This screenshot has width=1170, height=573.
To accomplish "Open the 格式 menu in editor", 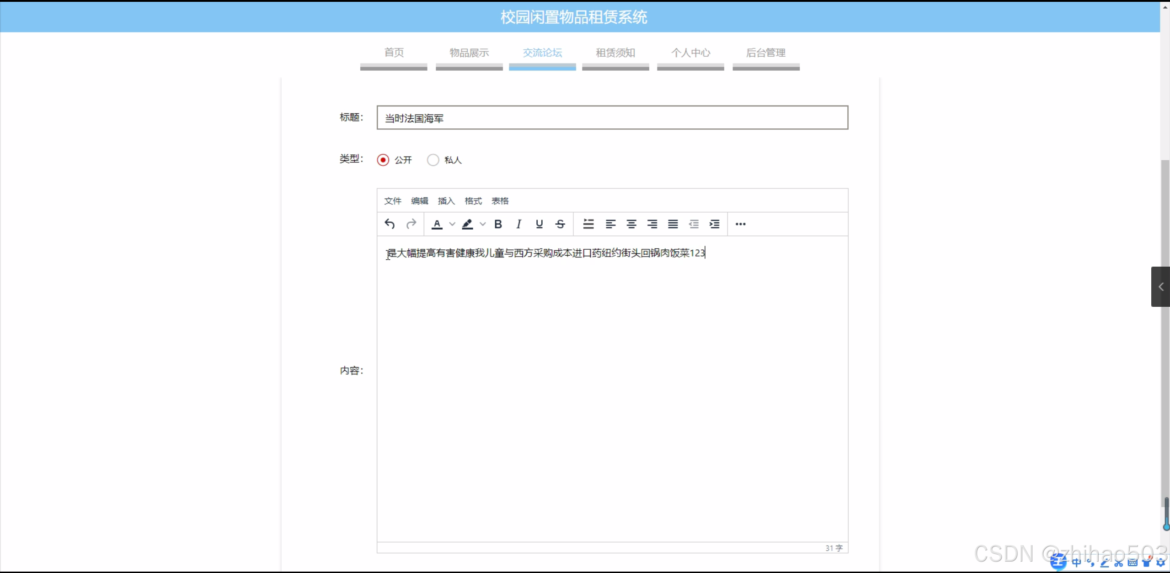I will (473, 201).
